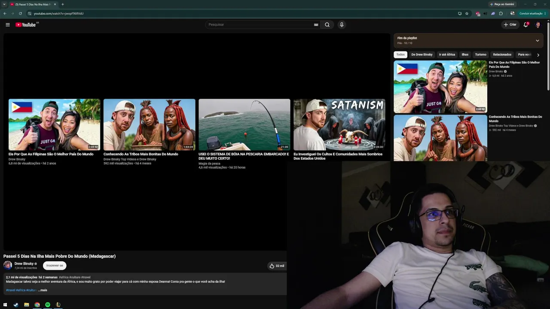Image resolution: width=550 pixels, height=309 pixels.
Task: Open the Drew Binsky channel name link
Action: (24, 264)
